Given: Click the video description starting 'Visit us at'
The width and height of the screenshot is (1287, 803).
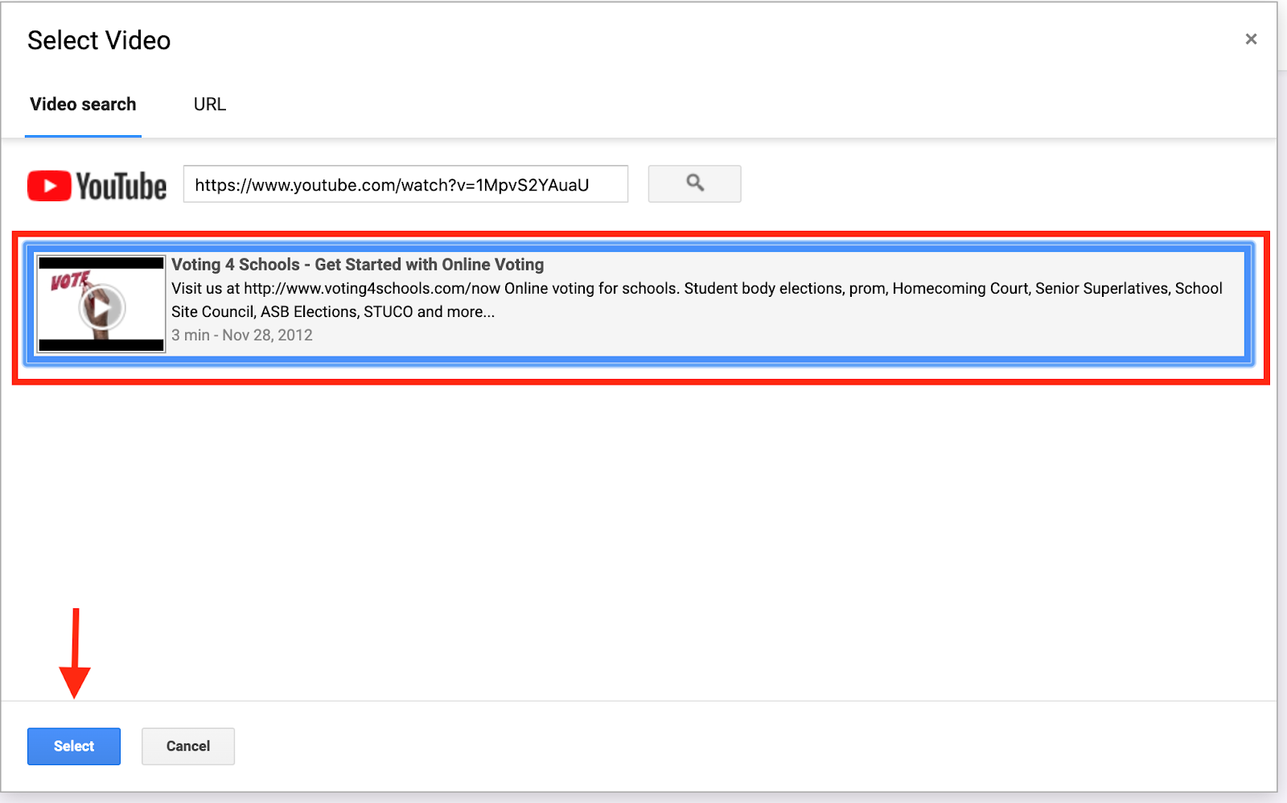Looking at the screenshot, I should click(697, 300).
